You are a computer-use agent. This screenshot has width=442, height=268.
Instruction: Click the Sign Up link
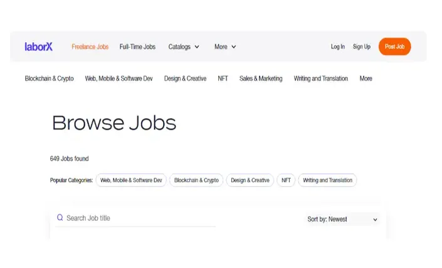tap(361, 46)
